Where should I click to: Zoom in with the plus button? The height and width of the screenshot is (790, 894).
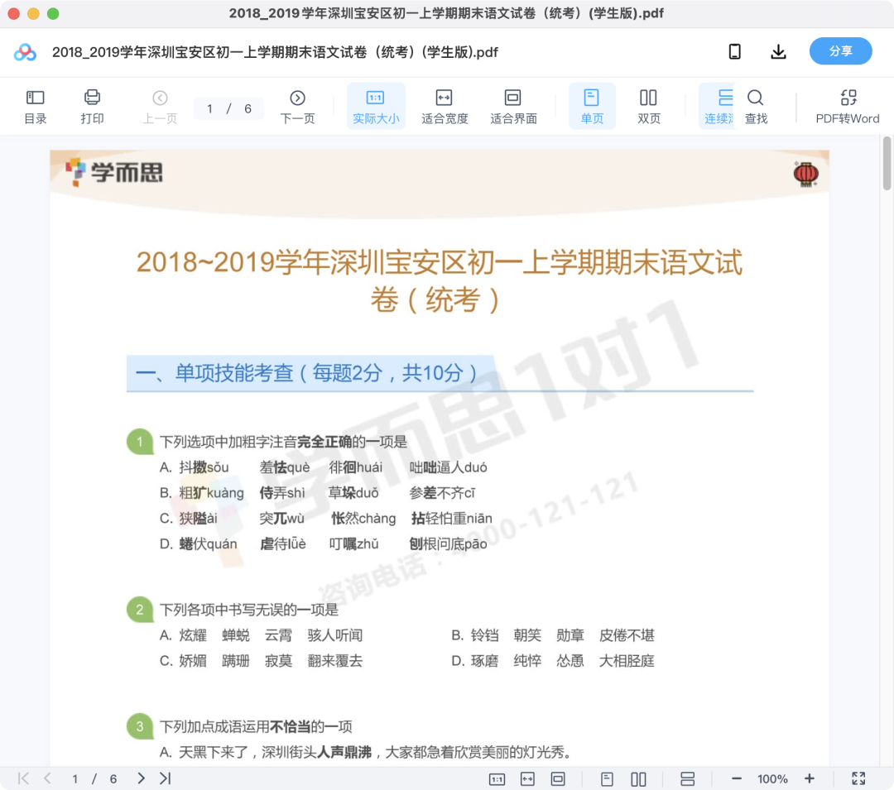(x=809, y=778)
